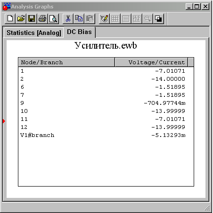Viewport: 213px width, 213px height.
Task: Toggle the legend lines icon
Action: (126, 19)
